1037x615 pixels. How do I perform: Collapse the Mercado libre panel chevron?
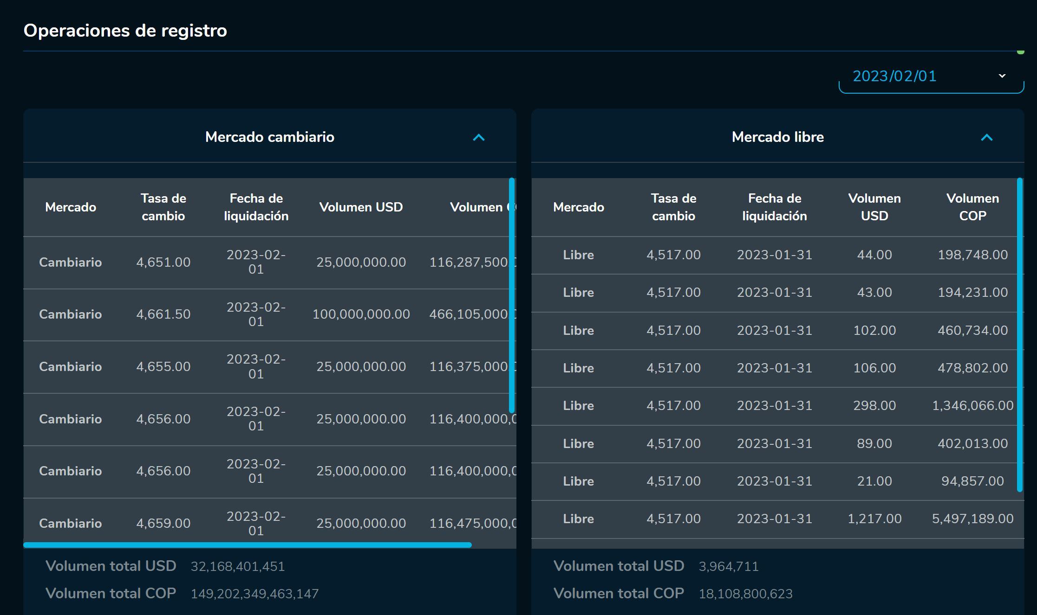pos(986,137)
